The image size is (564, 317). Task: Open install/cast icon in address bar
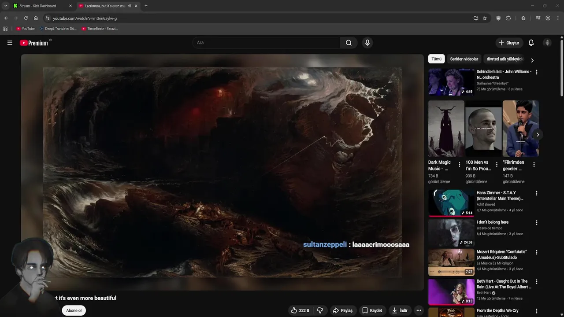[x=475, y=18]
